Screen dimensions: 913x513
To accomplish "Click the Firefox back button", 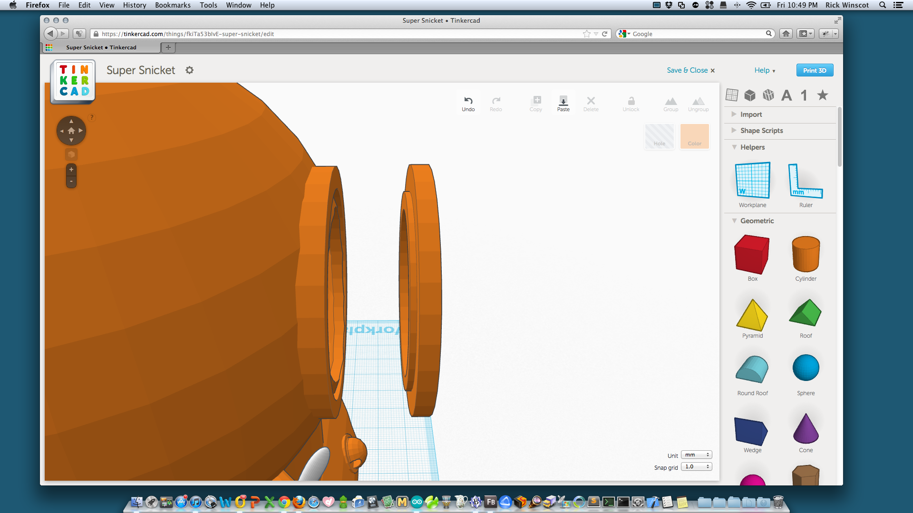I will [x=50, y=34].
